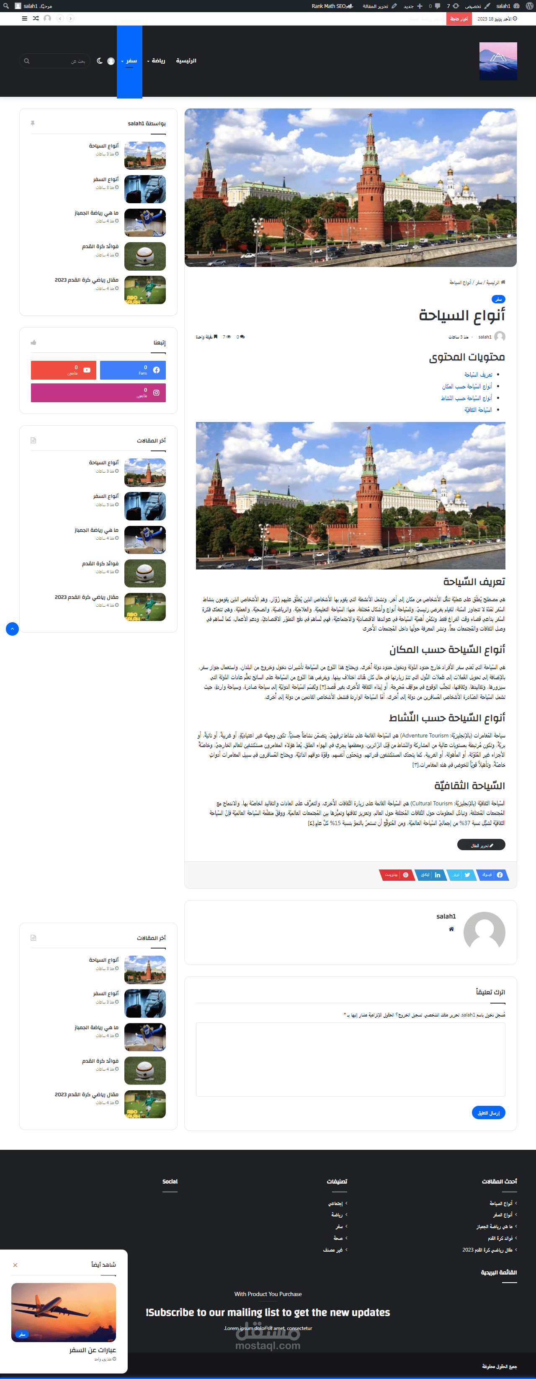Click the author box home website icon
The image size is (536, 1379).
tap(451, 929)
